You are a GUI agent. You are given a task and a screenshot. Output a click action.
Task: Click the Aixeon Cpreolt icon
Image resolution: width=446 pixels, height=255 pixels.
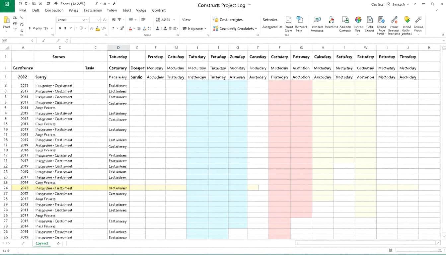click(345, 20)
